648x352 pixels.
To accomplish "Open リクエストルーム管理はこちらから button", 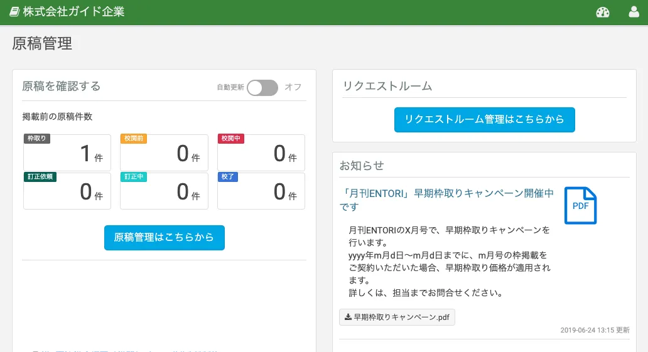I will coord(484,120).
